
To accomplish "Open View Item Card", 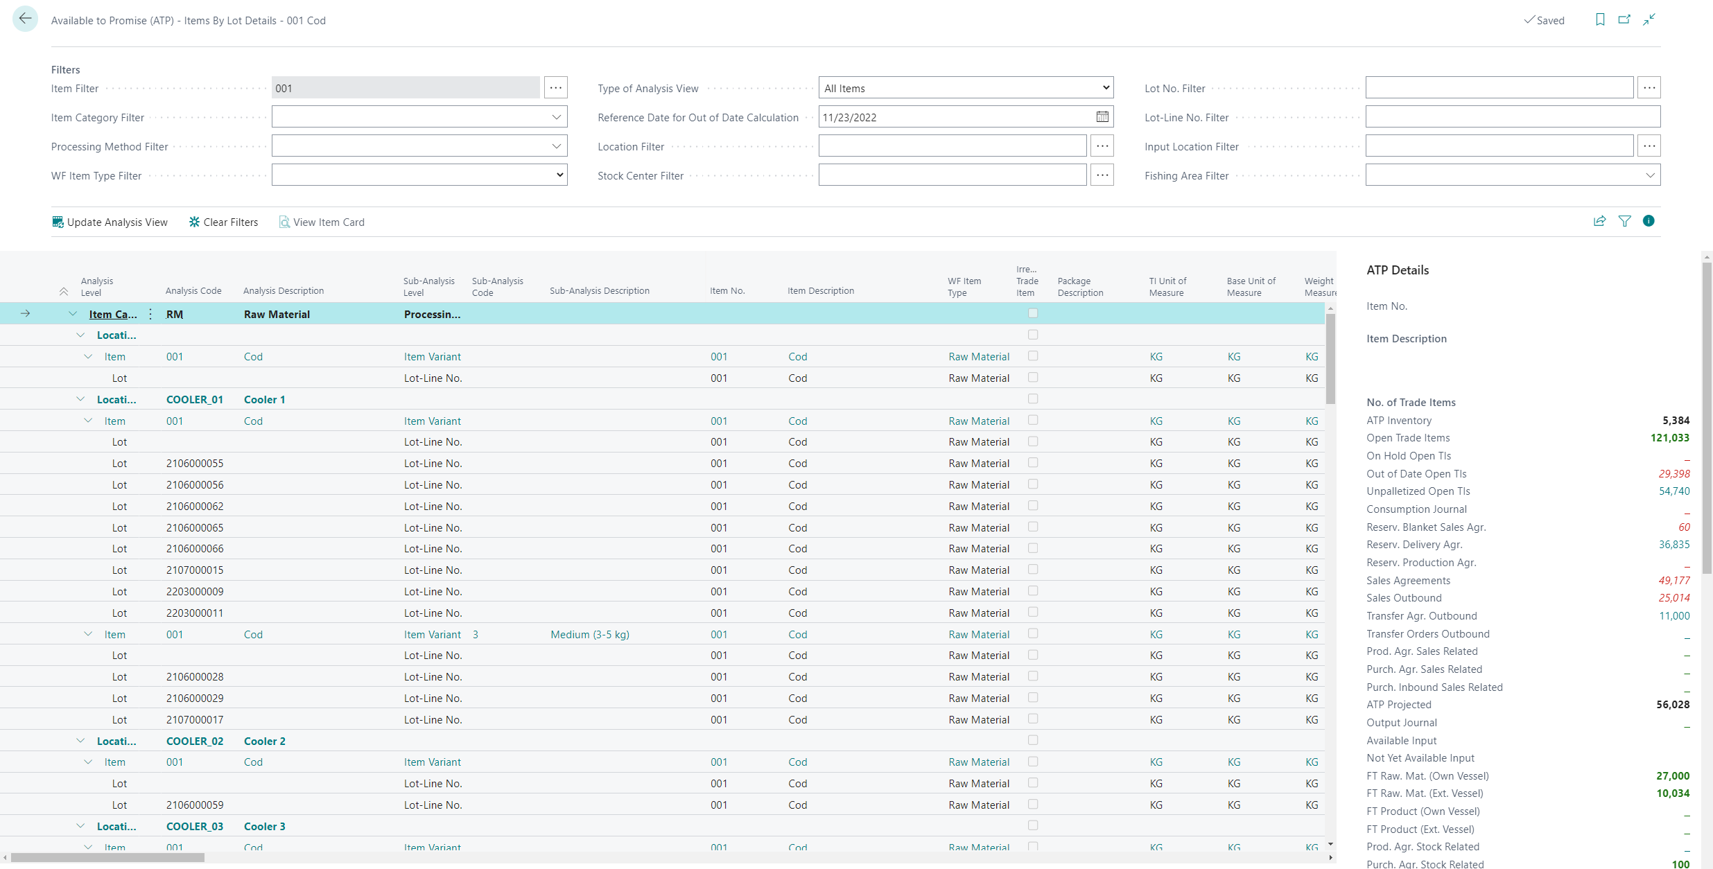I will coord(322,222).
